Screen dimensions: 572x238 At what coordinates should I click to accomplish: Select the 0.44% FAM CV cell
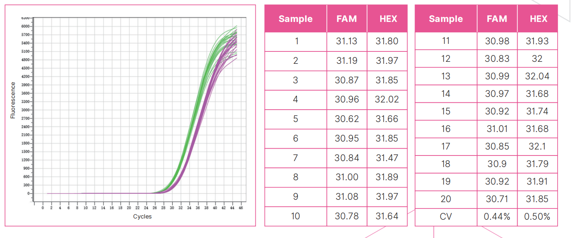pos(497,216)
